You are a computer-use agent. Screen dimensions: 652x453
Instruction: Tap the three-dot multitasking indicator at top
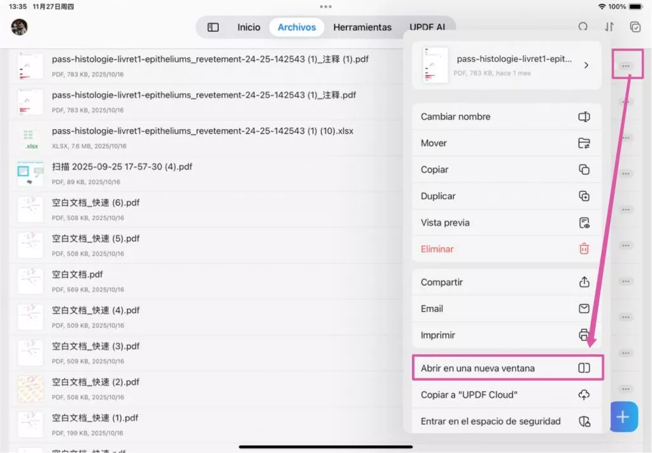coord(325,6)
